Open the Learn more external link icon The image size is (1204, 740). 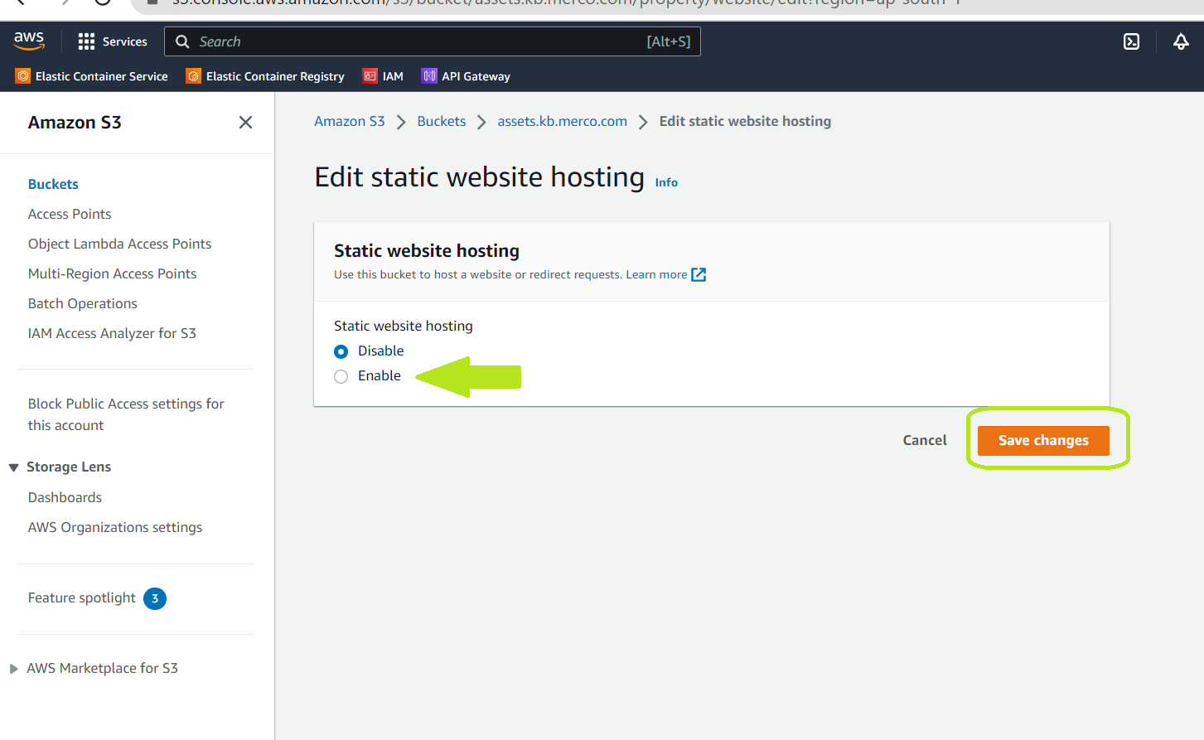699,274
